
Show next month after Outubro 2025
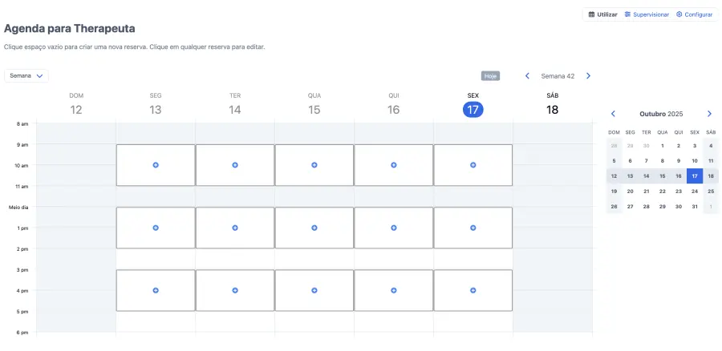click(709, 114)
